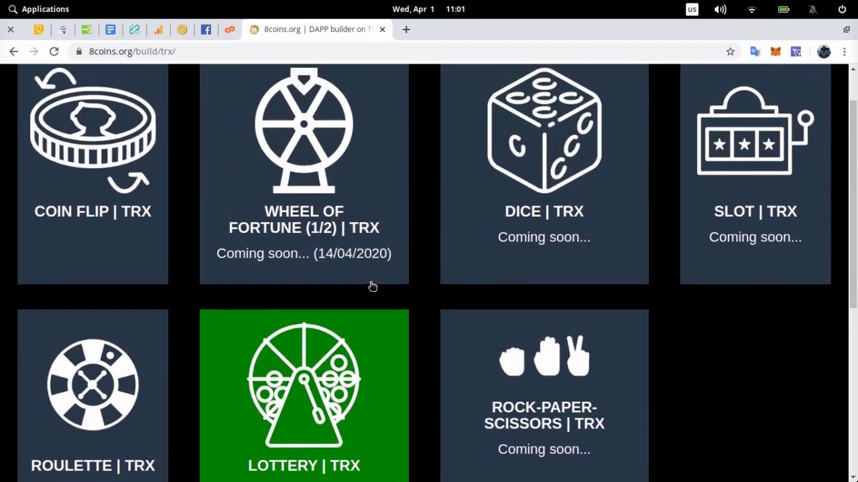The image size is (858, 482).
Task: Click the address bar URL 8coins.org/build/trx/
Action: (x=132, y=52)
